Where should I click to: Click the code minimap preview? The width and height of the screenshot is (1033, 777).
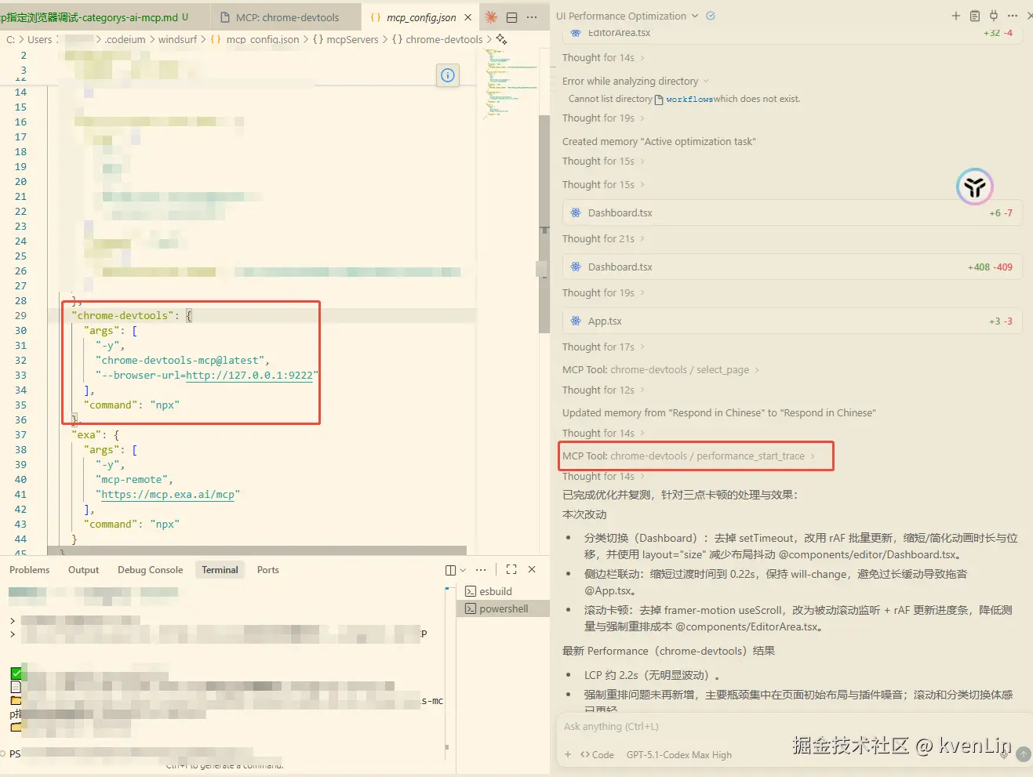pos(511,84)
